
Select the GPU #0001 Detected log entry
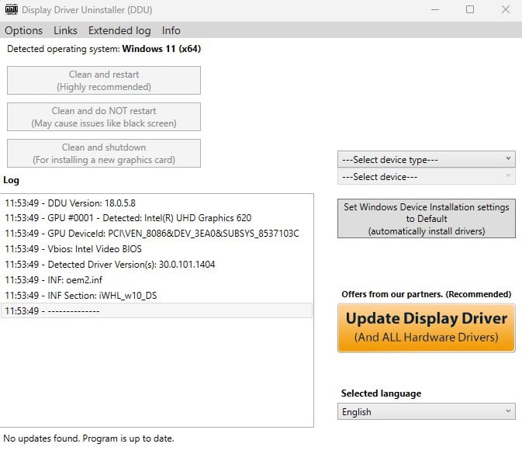click(128, 218)
